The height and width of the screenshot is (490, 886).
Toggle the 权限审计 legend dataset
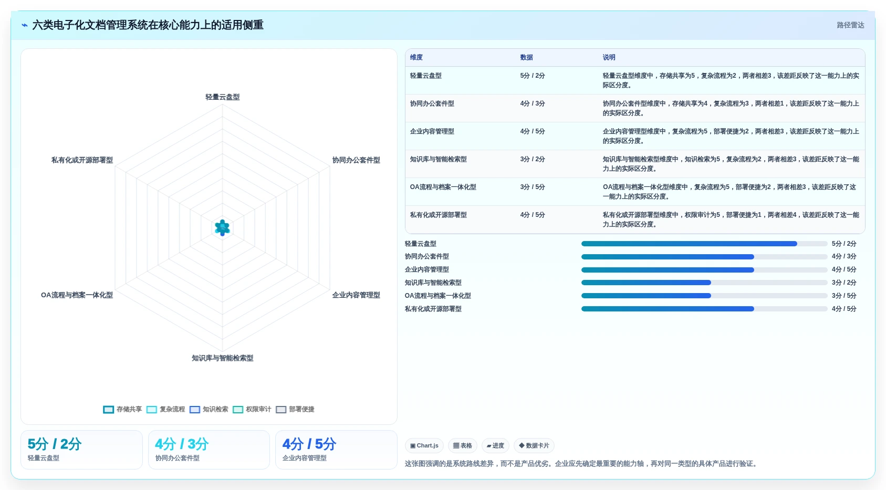[x=252, y=409]
